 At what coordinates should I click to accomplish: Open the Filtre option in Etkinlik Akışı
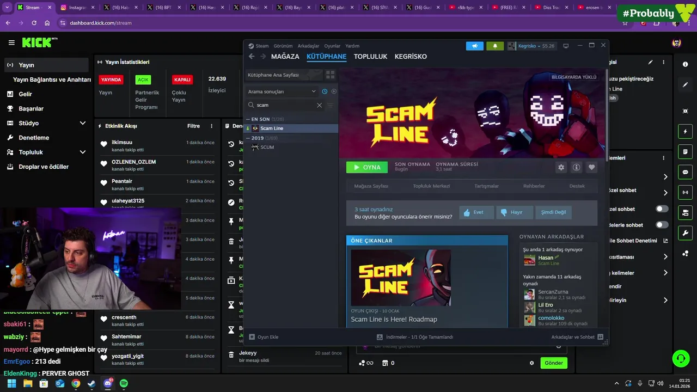(193, 126)
